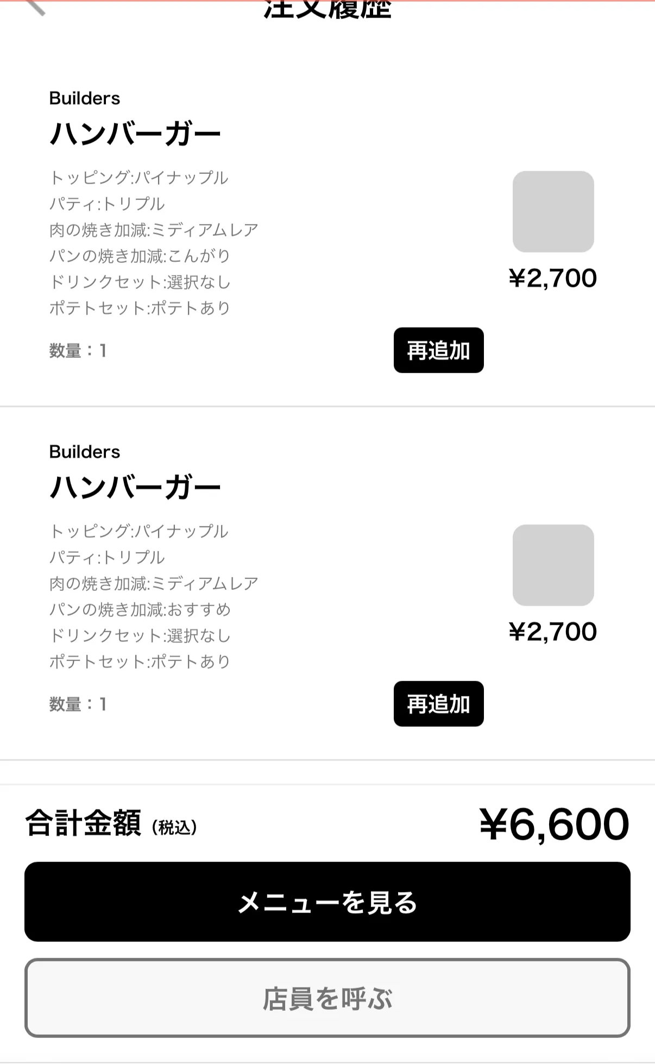Tap the ¥6,600 total amount
Viewport: 655px width, 1064px height.
point(554,824)
